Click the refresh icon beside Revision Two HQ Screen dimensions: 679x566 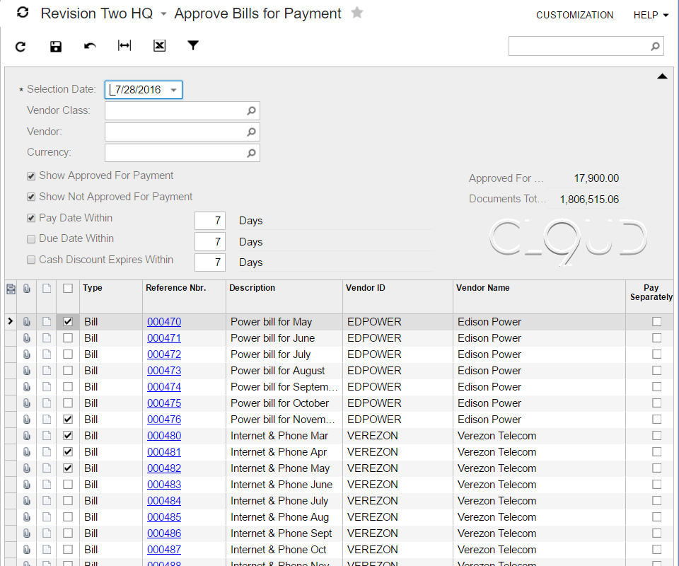pyautogui.click(x=23, y=13)
